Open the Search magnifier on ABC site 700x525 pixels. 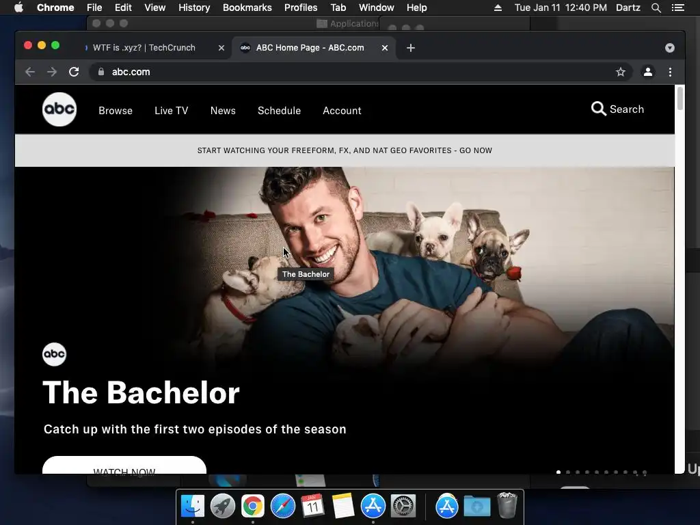pos(598,109)
